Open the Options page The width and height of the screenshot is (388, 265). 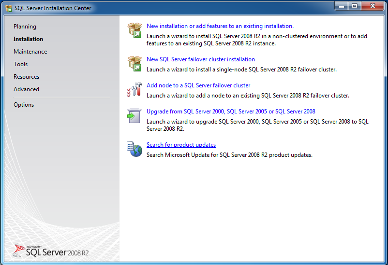pos(24,105)
